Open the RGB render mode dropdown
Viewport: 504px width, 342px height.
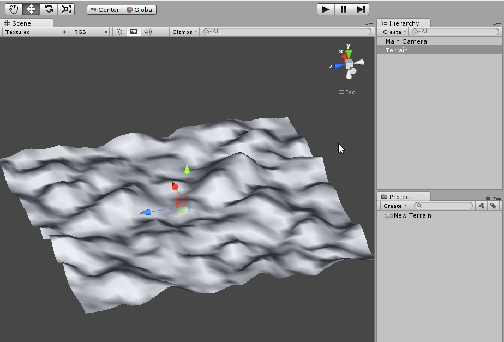[91, 32]
